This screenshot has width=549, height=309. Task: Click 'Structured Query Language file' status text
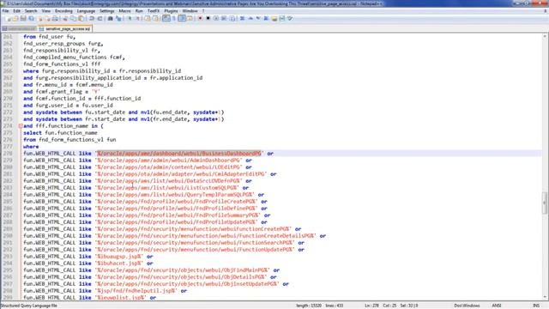pyautogui.click(x=28, y=306)
